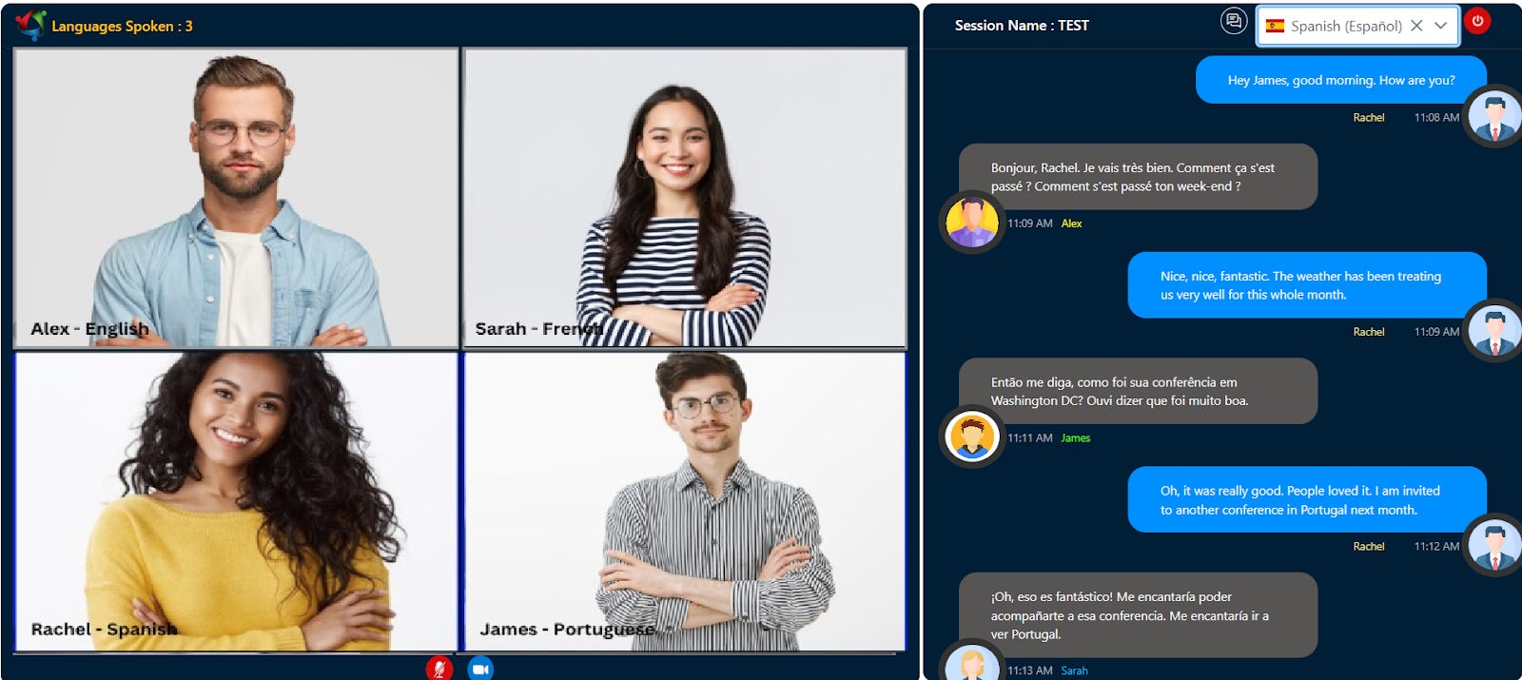The image size is (1522, 680).
Task: Click the 'Alex - English' name caption
Action: pos(89,329)
